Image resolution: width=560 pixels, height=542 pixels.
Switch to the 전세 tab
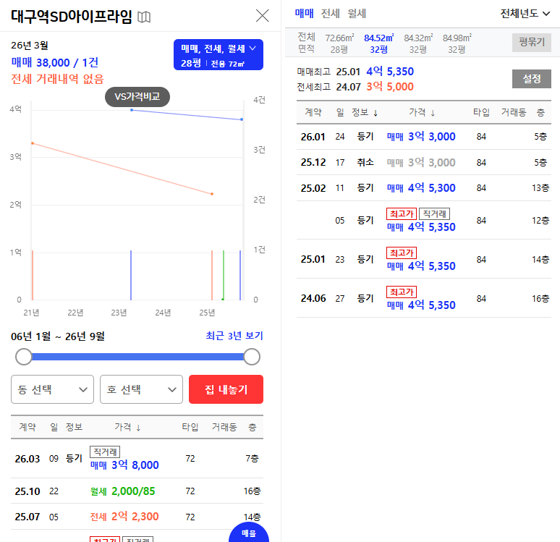click(x=330, y=14)
